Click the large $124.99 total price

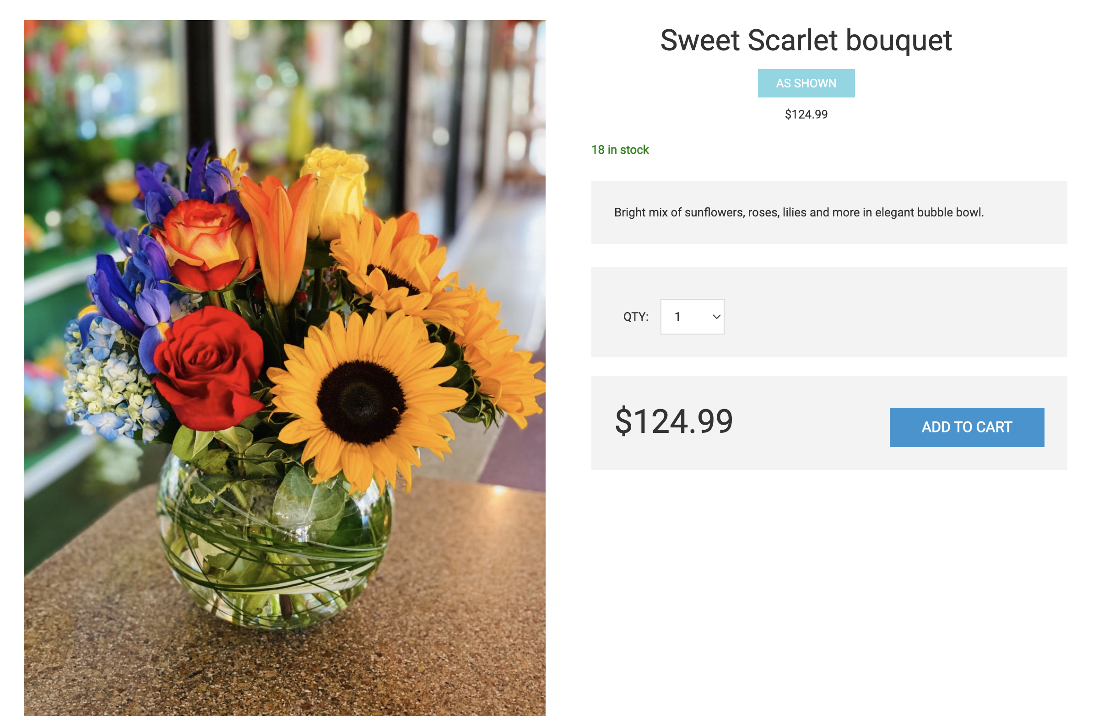click(674, 421)
